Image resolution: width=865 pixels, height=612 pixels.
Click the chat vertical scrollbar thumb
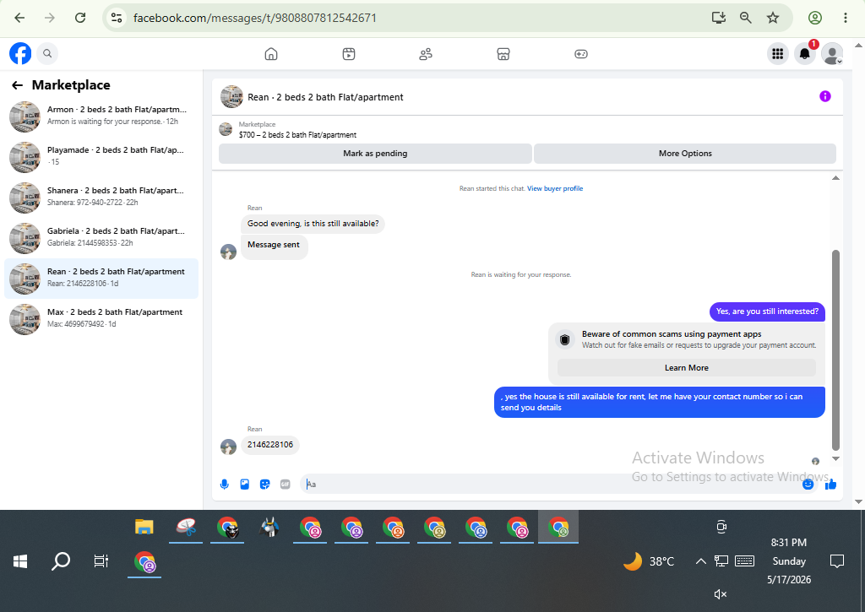(x=835, y=350)
